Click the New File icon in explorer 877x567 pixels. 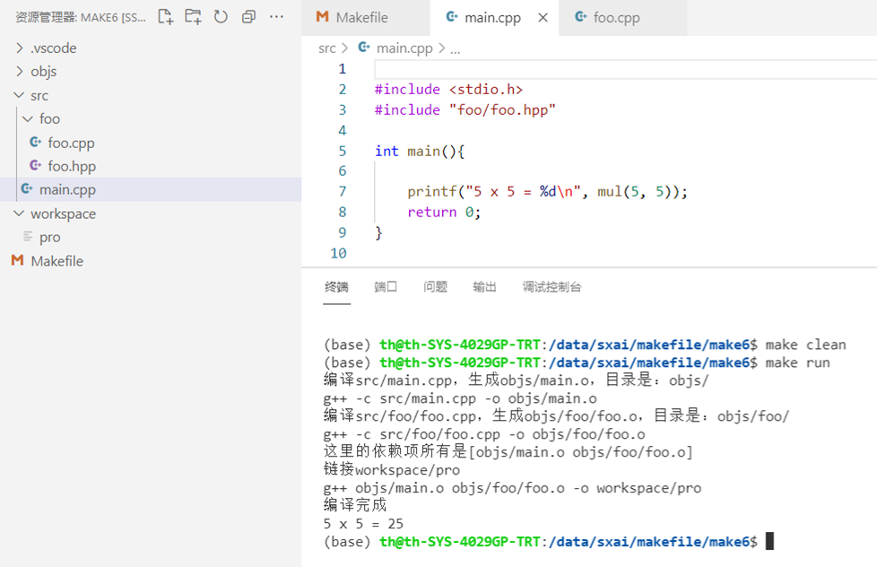coord(165,17)
